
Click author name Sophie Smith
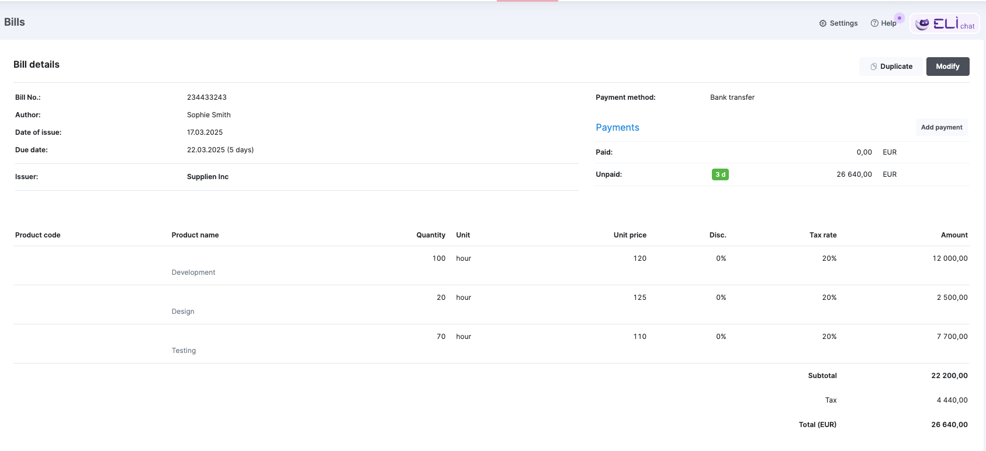[x=209, y=115]
